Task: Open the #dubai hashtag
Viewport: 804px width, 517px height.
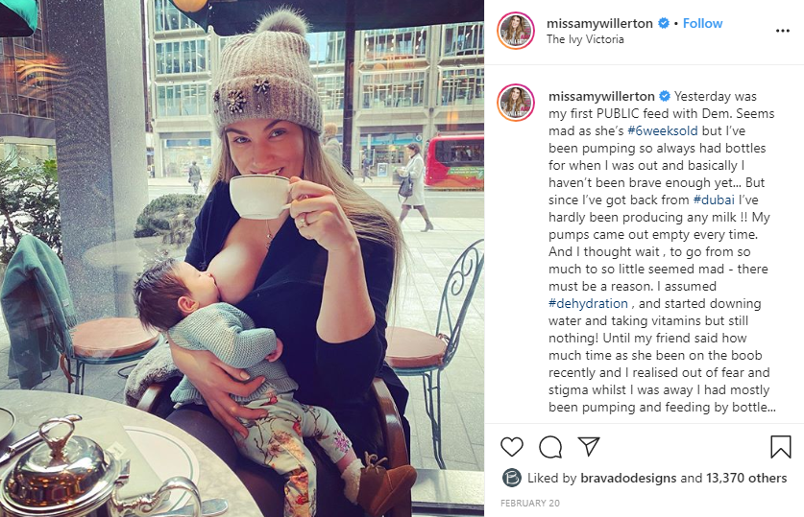Action: coord(714,200)
